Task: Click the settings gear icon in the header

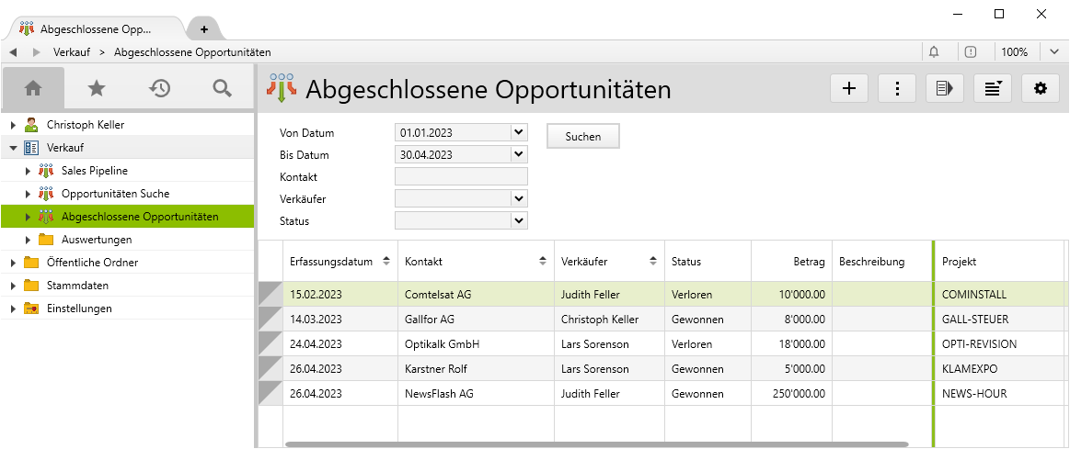Action: 1041,88
